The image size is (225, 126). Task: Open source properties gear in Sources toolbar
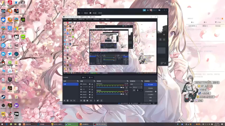87,101
